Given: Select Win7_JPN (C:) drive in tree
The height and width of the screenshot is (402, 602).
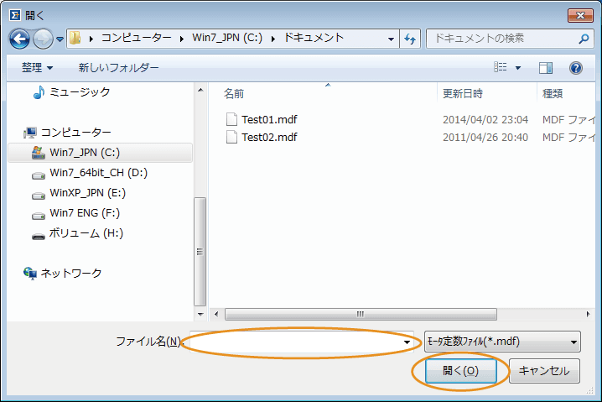Looking at the screenshot, I should coord(101,153).
